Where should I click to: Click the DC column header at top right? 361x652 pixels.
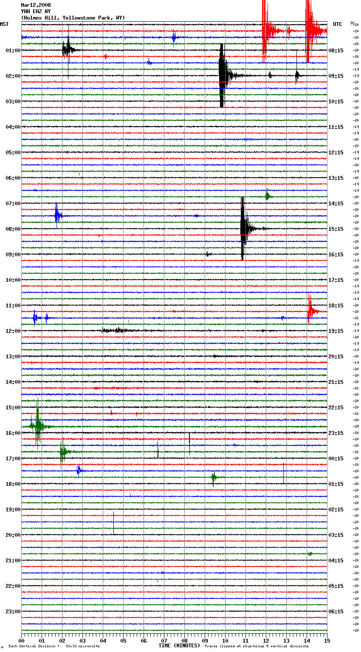coord(353,23)
